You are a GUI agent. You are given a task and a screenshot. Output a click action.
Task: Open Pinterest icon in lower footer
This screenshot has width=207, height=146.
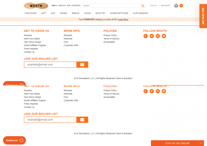click(164, 91)
